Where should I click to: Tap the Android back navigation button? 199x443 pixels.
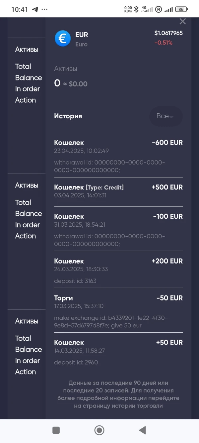coord(143,430)
